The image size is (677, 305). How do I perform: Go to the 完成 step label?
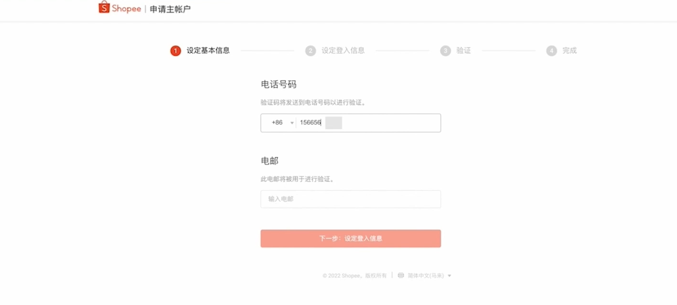[569, 51]
